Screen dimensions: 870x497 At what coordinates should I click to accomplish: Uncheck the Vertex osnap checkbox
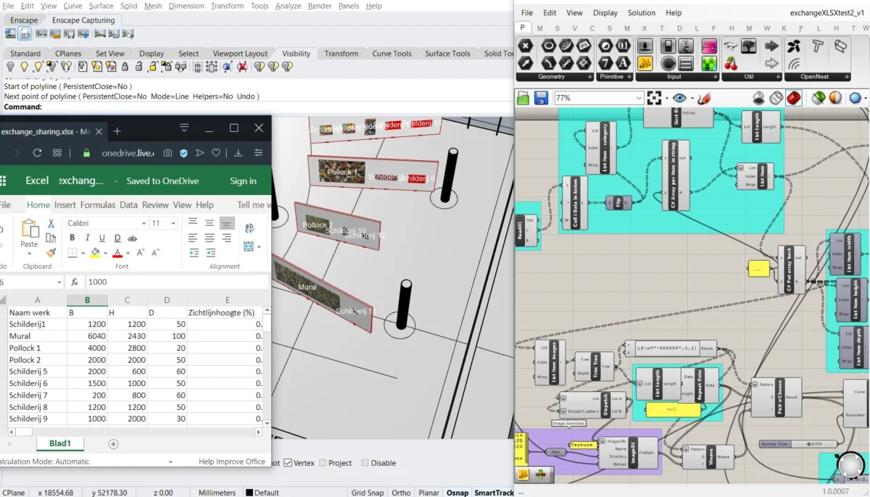288,463
